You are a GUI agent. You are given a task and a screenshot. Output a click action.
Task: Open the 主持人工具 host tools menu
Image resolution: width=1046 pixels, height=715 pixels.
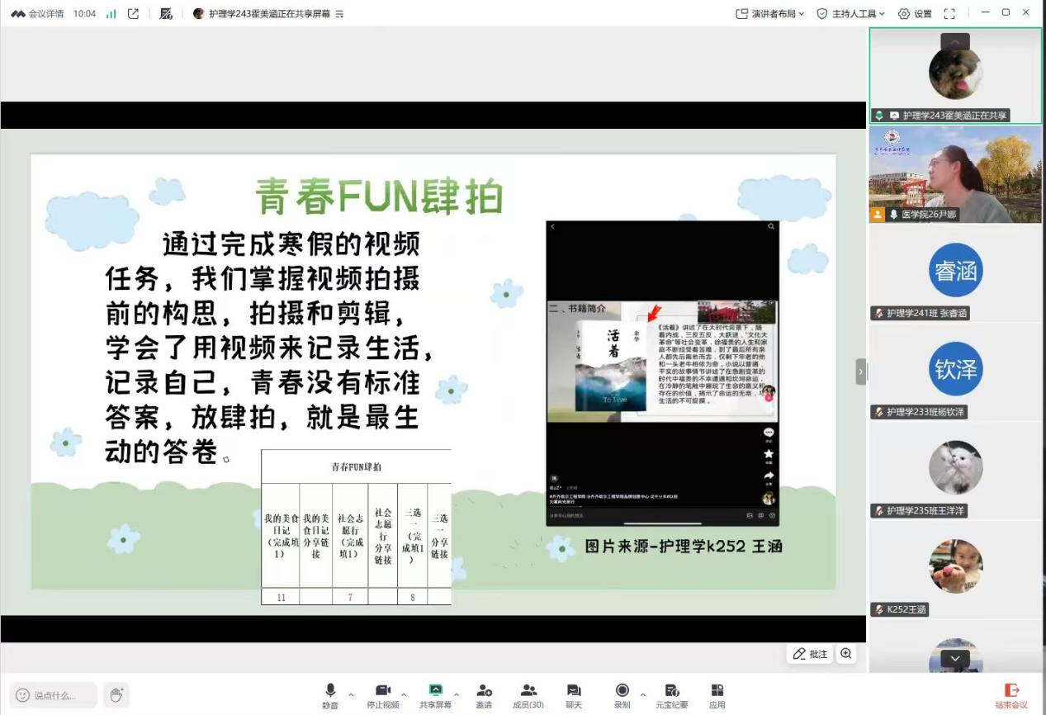(850, 13)
